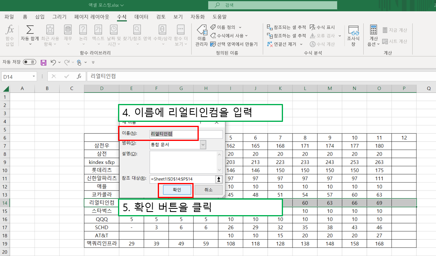Click the cell containing 맥쿼리인프라
Image resolution: width=436 pixels, height=256 pixels.
click(x=101, y=244)
